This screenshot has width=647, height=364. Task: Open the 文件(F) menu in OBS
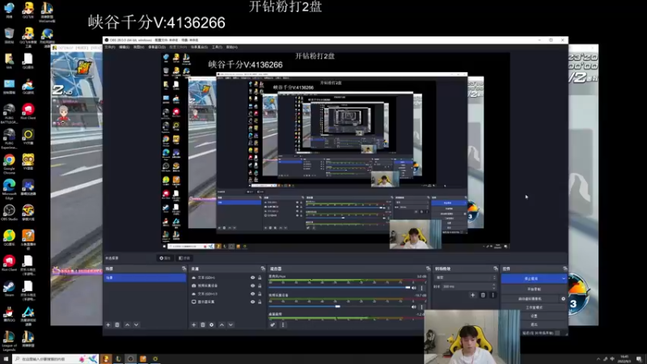pyautogui.click(x=110, y=47)
